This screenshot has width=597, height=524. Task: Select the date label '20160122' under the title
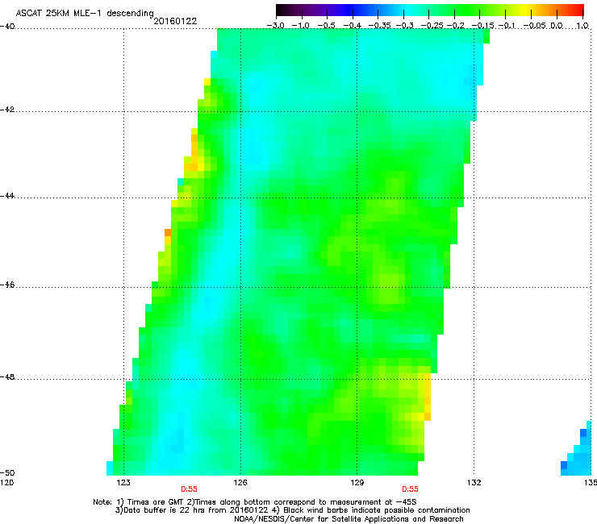point(175,21)
